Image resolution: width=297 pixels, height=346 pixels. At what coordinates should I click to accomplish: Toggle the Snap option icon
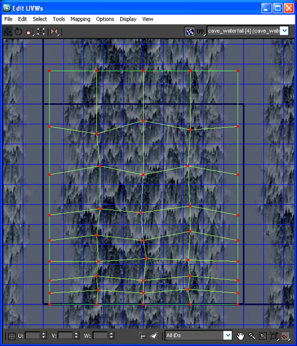pyautogui.click(x=285, y=336)
